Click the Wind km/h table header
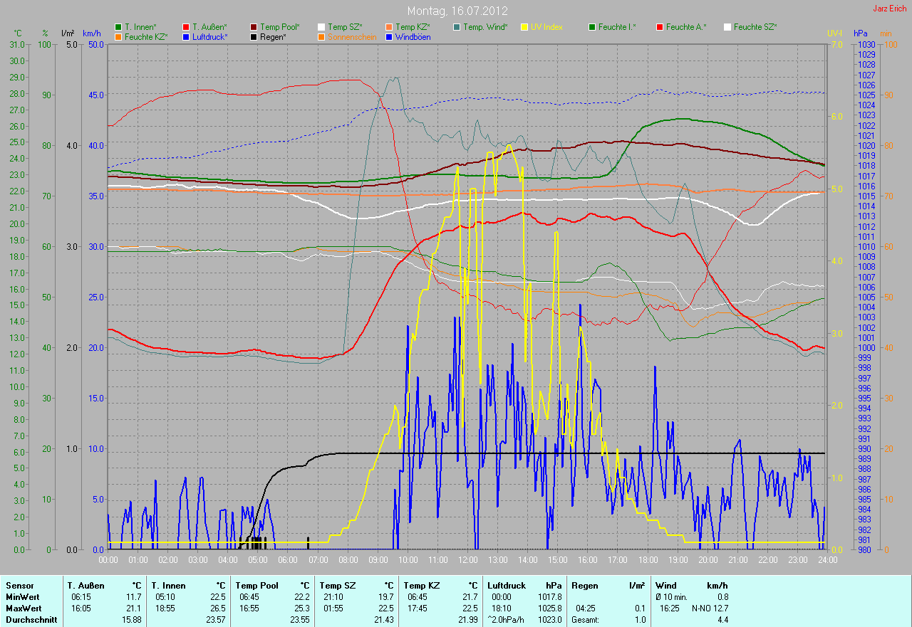The width and height of the screenshot is (912, 627). (x=691, y=586)
